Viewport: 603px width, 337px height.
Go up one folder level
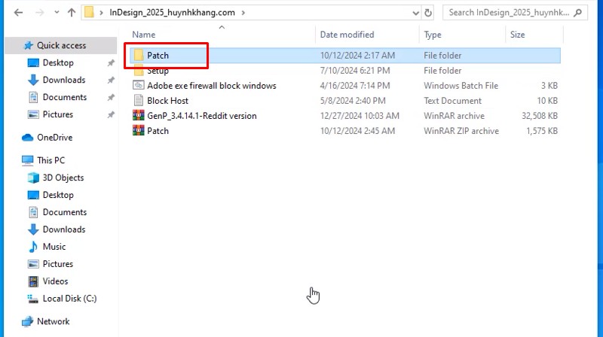click(72, 13)
